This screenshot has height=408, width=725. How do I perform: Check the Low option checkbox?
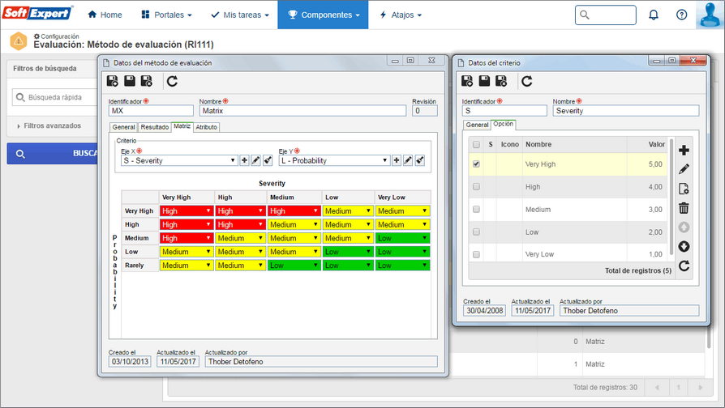pyautogui.click(x=476, y=232)
